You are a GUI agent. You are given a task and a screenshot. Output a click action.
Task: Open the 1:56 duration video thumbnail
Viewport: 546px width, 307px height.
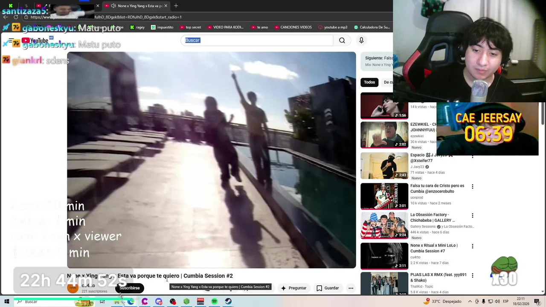(x=384, y=106)
